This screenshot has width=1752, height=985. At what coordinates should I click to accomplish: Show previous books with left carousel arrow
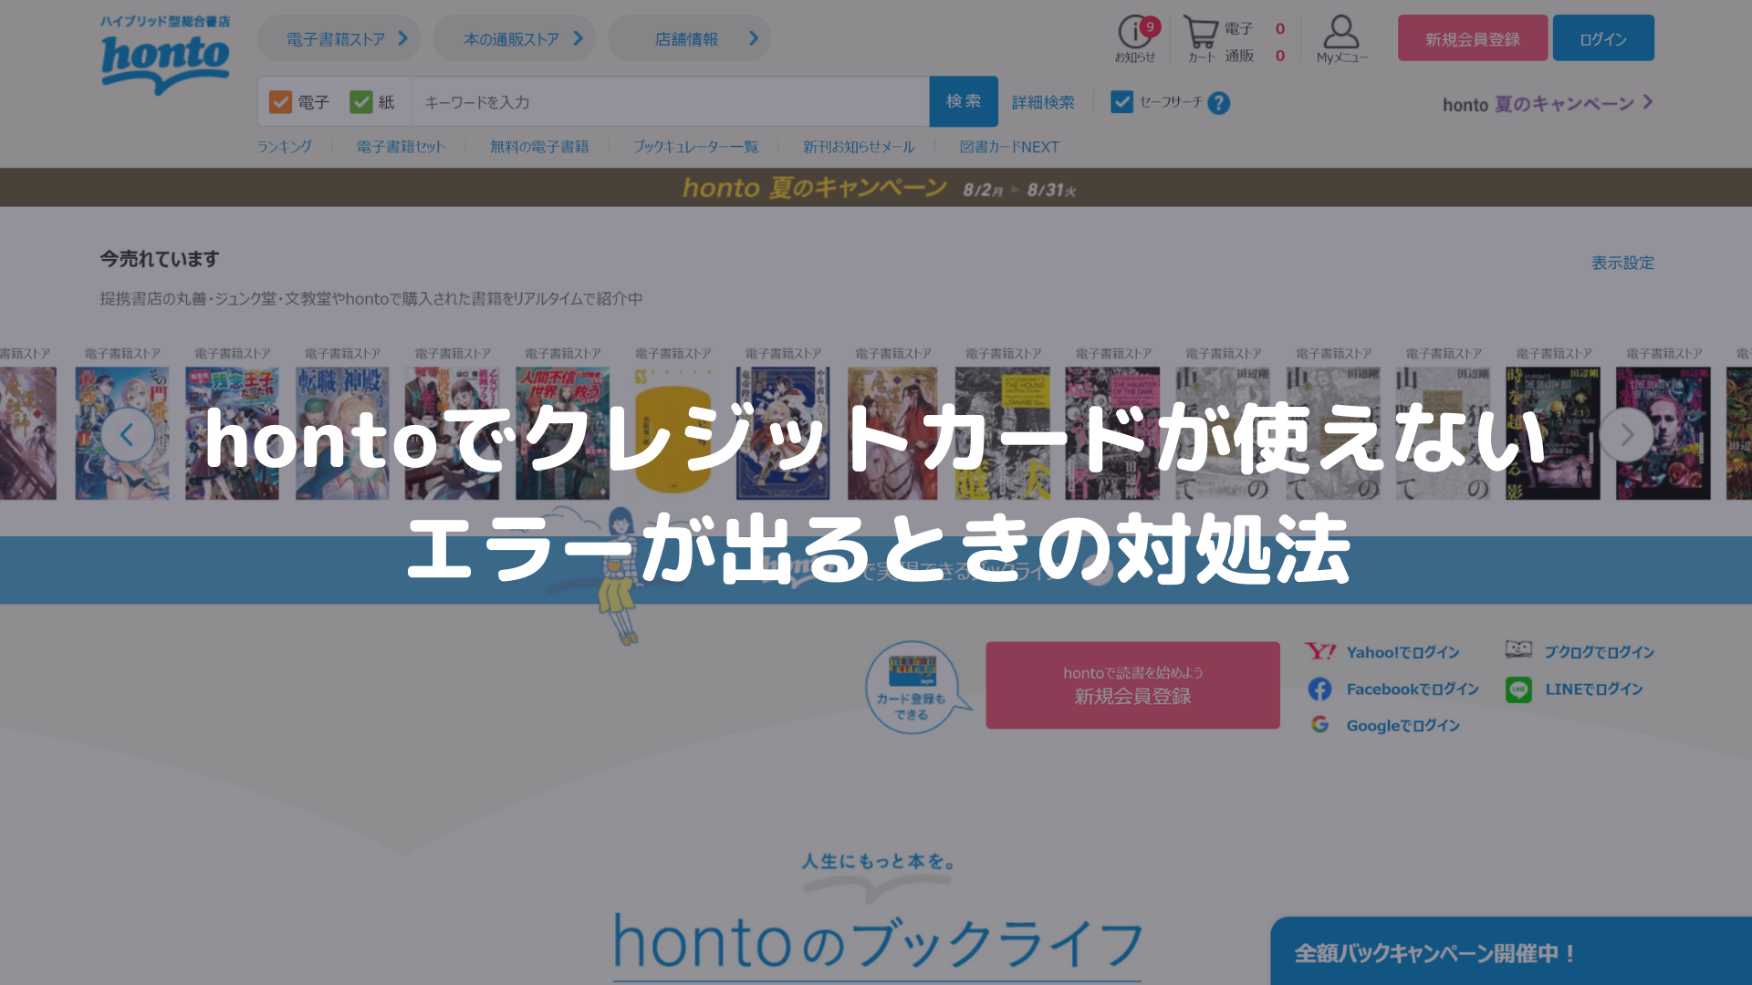(127, 435)
